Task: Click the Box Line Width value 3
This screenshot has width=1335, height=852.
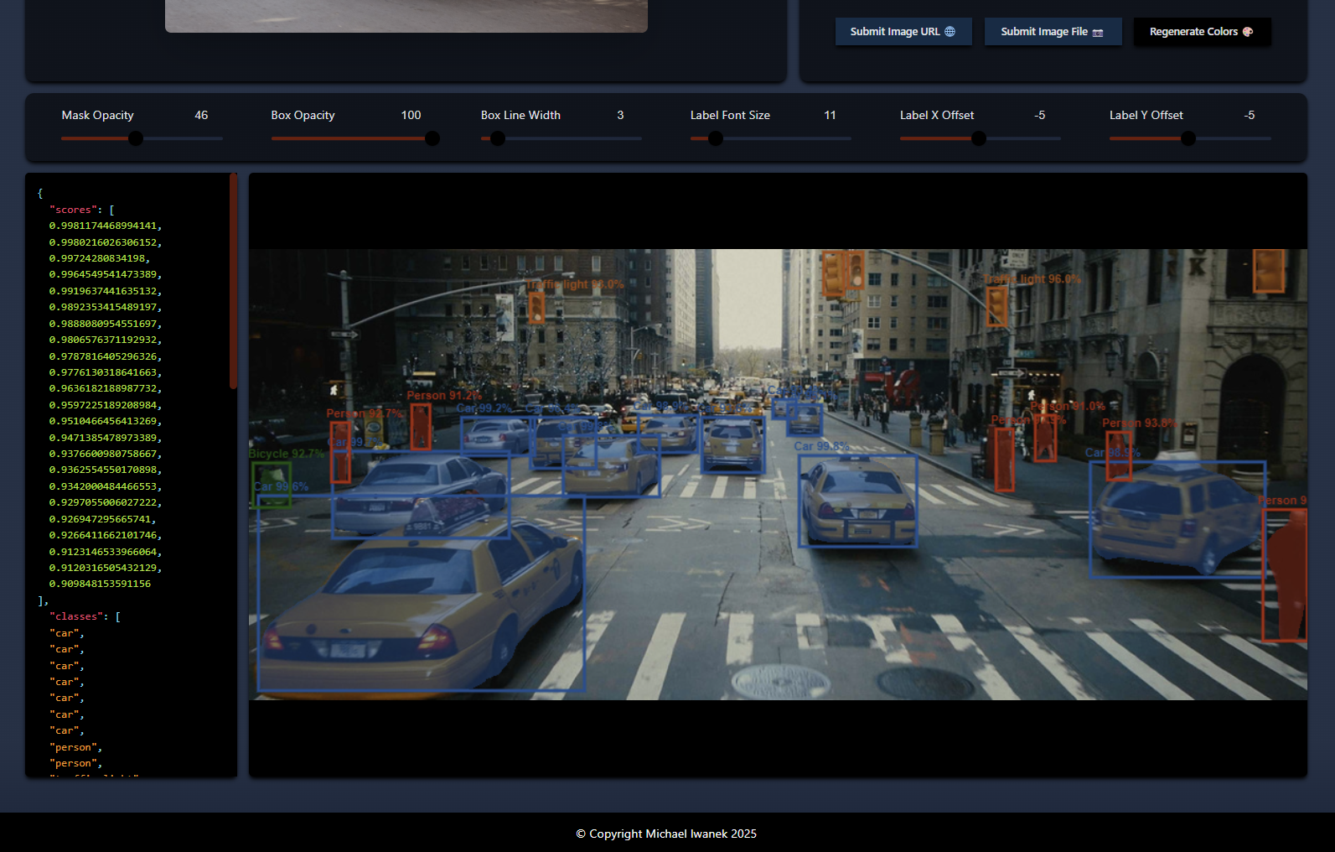Action: tap(620, 115)
